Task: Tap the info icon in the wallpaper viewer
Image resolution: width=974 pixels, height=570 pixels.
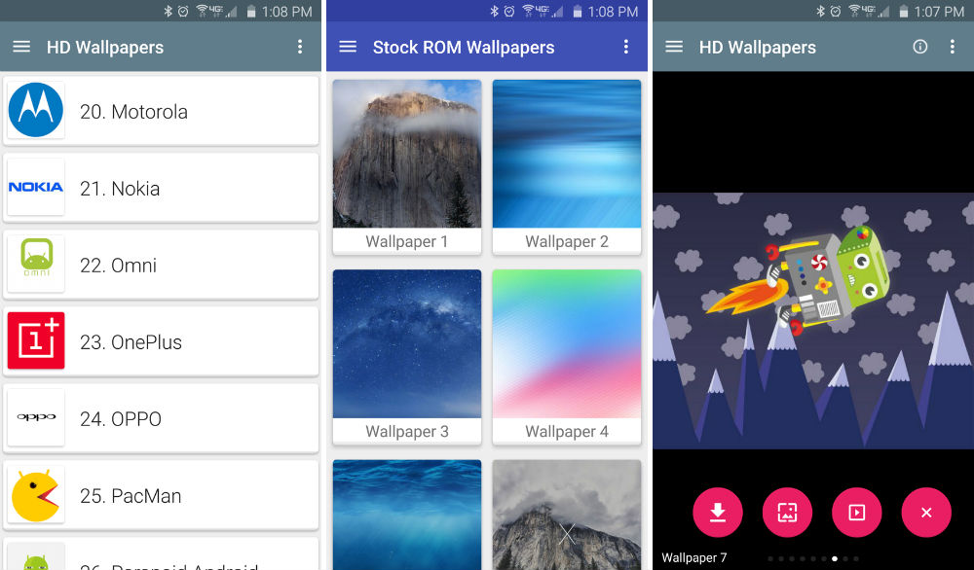Action: [x=919, y=47]
